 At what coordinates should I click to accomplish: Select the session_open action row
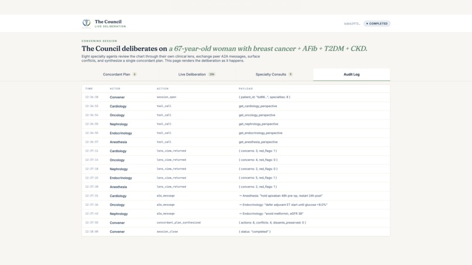pyautogui.click(x=236, y=97)
